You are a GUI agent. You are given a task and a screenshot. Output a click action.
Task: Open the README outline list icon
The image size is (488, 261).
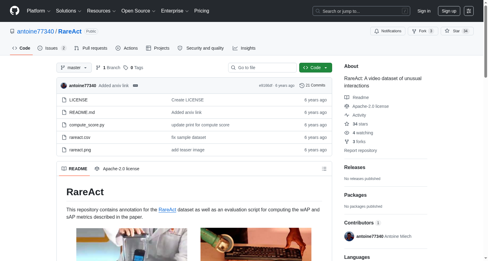324,169
